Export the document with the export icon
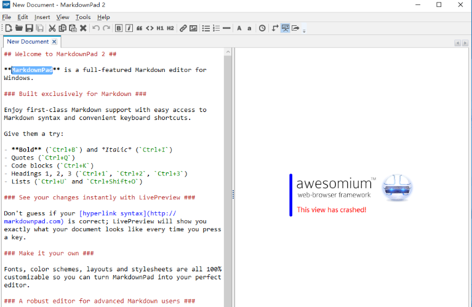 pos(295,28)
